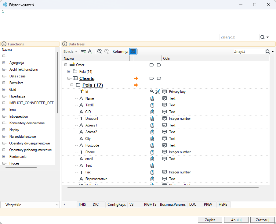Expand the Napisy function group
276x224 pixels.
[4, 130]
